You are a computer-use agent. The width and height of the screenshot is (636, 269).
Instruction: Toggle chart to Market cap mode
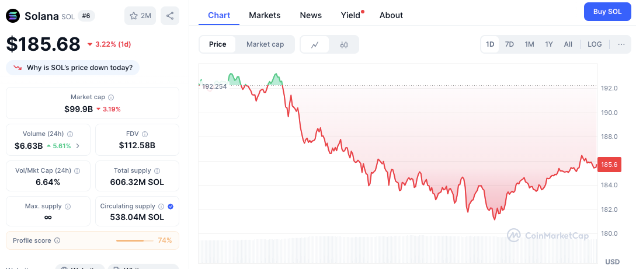(x=265, y=44)
